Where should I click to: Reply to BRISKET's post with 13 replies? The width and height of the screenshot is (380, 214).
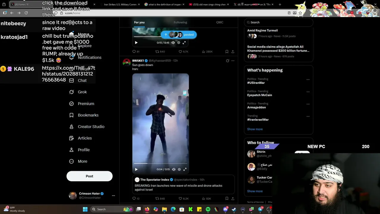pyautogui.click(x=136, y=199)
